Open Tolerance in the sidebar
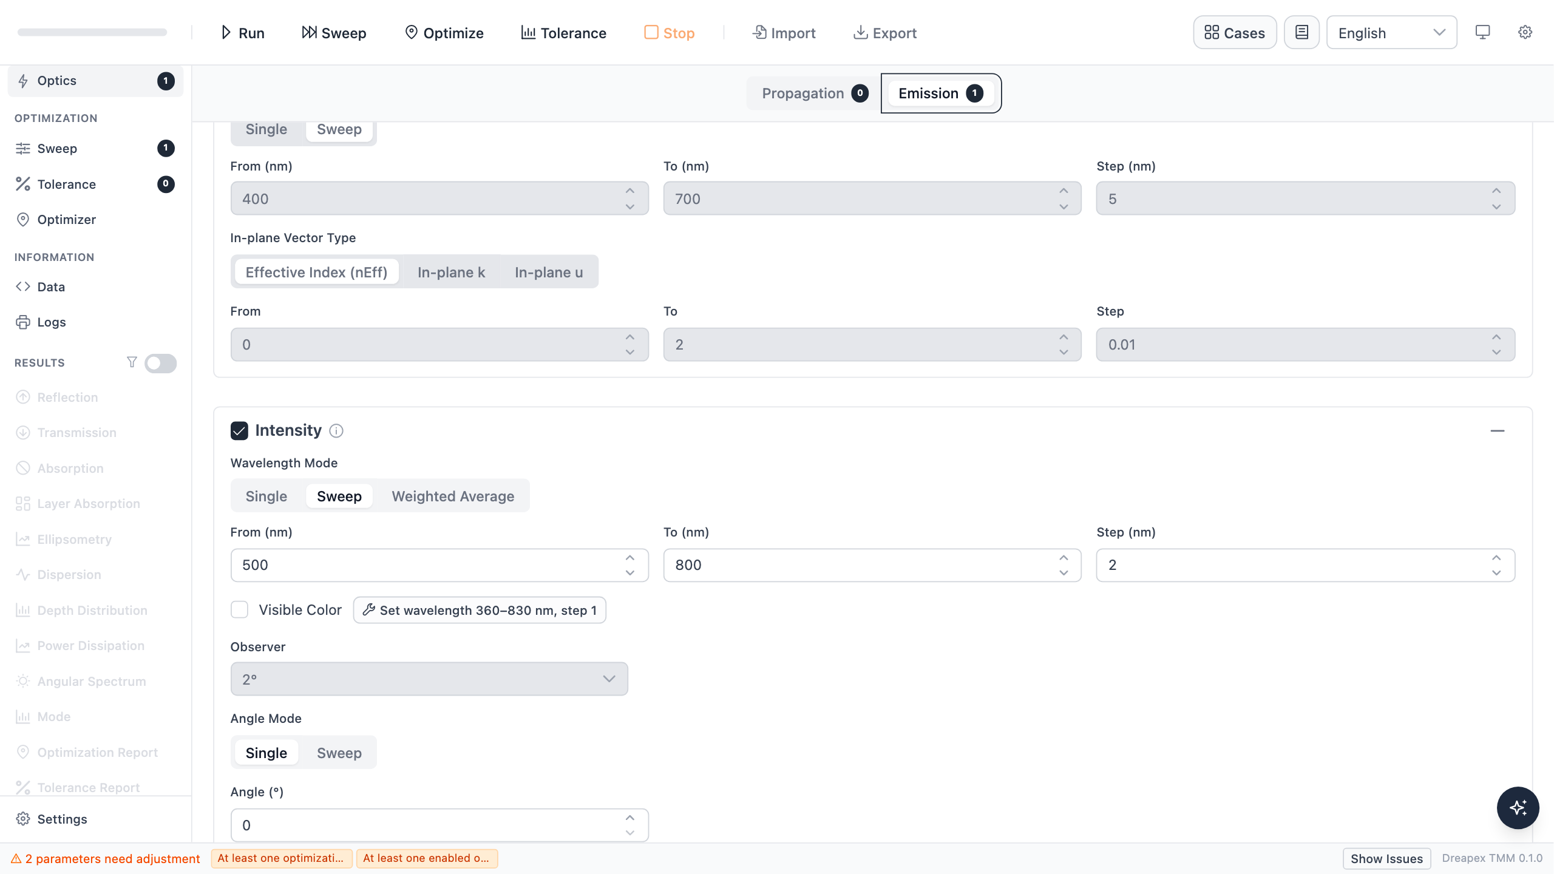1554x874 pixels. [x=95, y=184]
